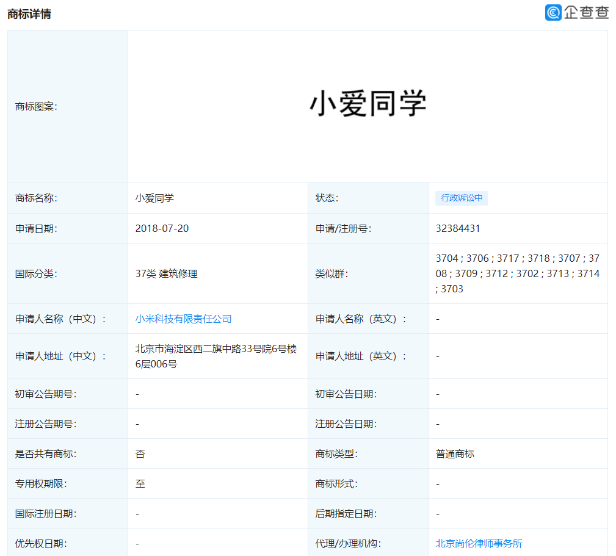Screen dimensions: 616x556
Task: Click the 行政诉讼中 status tag
Action: pos(462,198)
